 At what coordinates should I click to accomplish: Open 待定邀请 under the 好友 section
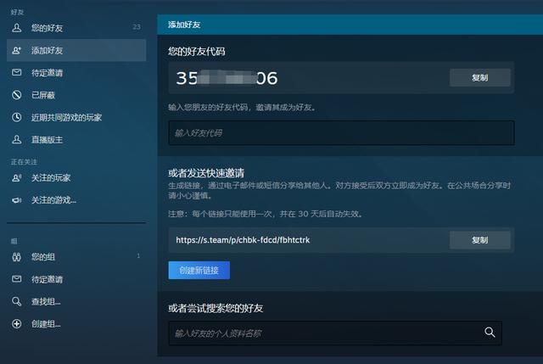76,73
